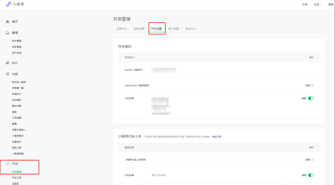Toggle the 小程序代码上传 IP白名单 switch

[x=311, y=175]
